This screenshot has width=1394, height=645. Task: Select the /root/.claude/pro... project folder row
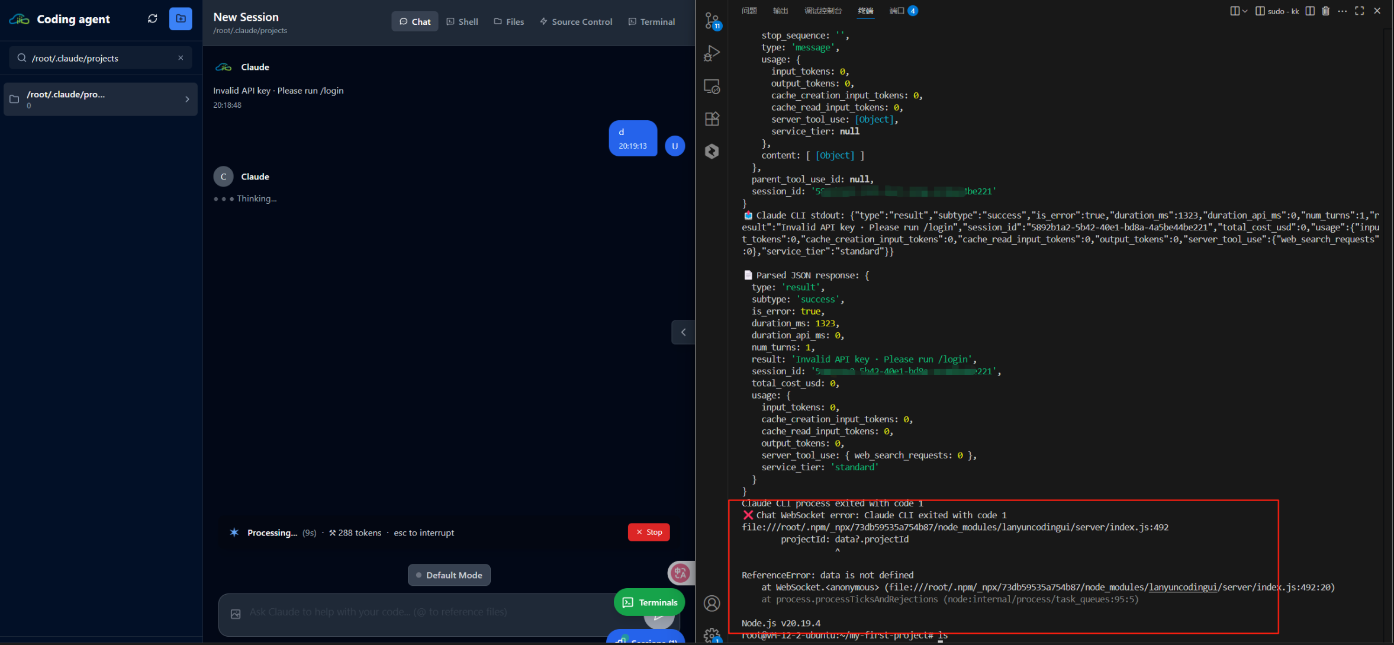pos(101,100)
